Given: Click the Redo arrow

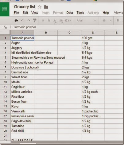Looking at the screenshot, I should 29,21.
